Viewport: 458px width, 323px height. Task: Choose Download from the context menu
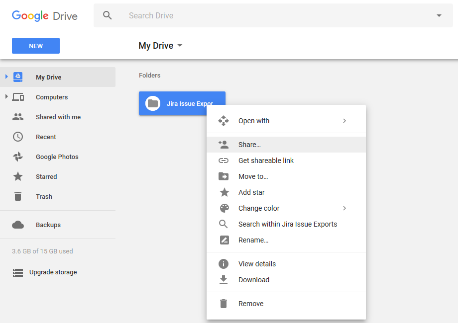click(253, 280)
